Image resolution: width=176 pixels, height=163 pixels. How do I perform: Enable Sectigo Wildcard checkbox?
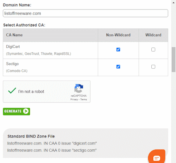(153, 67)
